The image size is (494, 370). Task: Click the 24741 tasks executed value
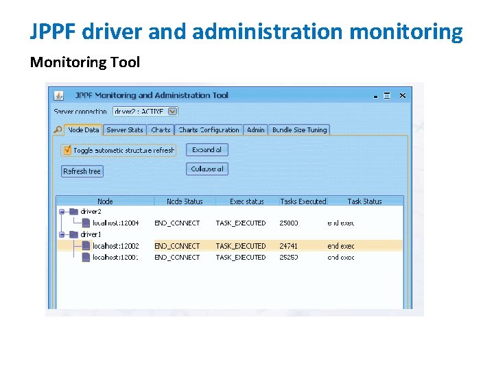[288, 246]
